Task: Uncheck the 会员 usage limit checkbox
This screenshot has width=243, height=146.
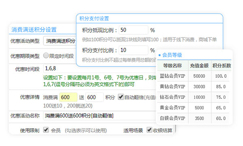Action: [x=46, y=130]
